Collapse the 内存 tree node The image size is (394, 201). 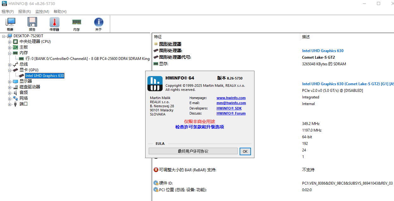click(10, 53)
